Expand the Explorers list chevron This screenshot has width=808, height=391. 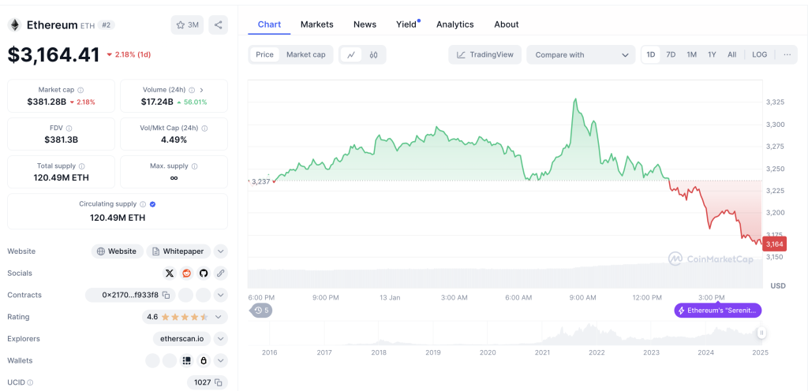click(x=221, y=339)
